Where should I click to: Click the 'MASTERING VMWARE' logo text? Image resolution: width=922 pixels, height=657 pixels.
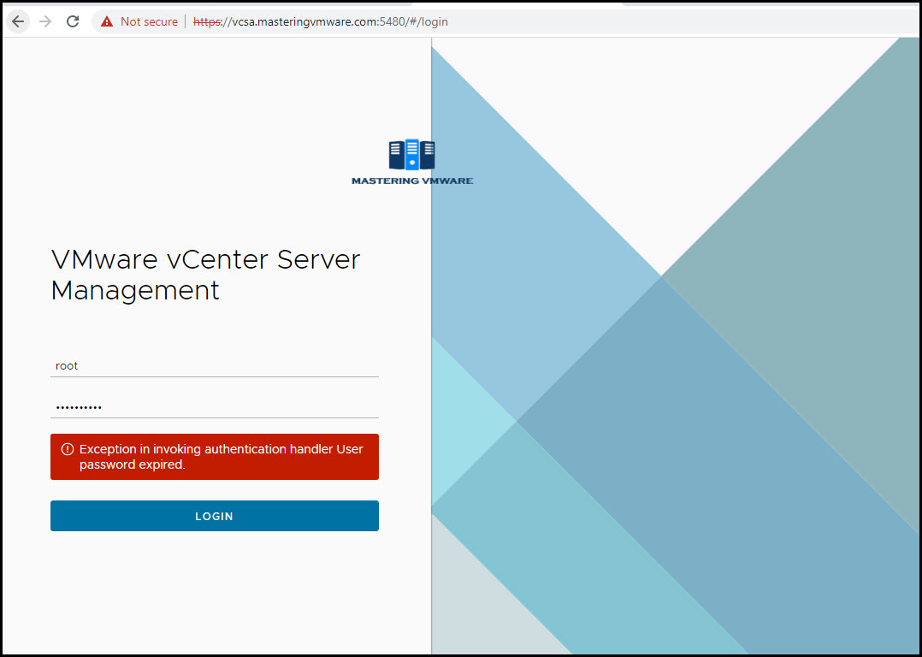[412, 181]
